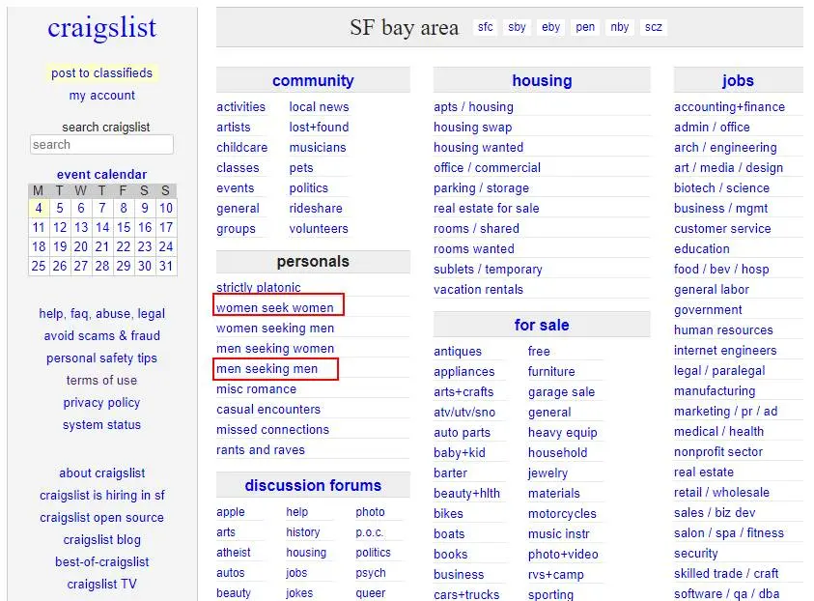Browse garage sale listings
Image resolution: width=814 pixels, height=601 pixels.
[x=561, y=392]
